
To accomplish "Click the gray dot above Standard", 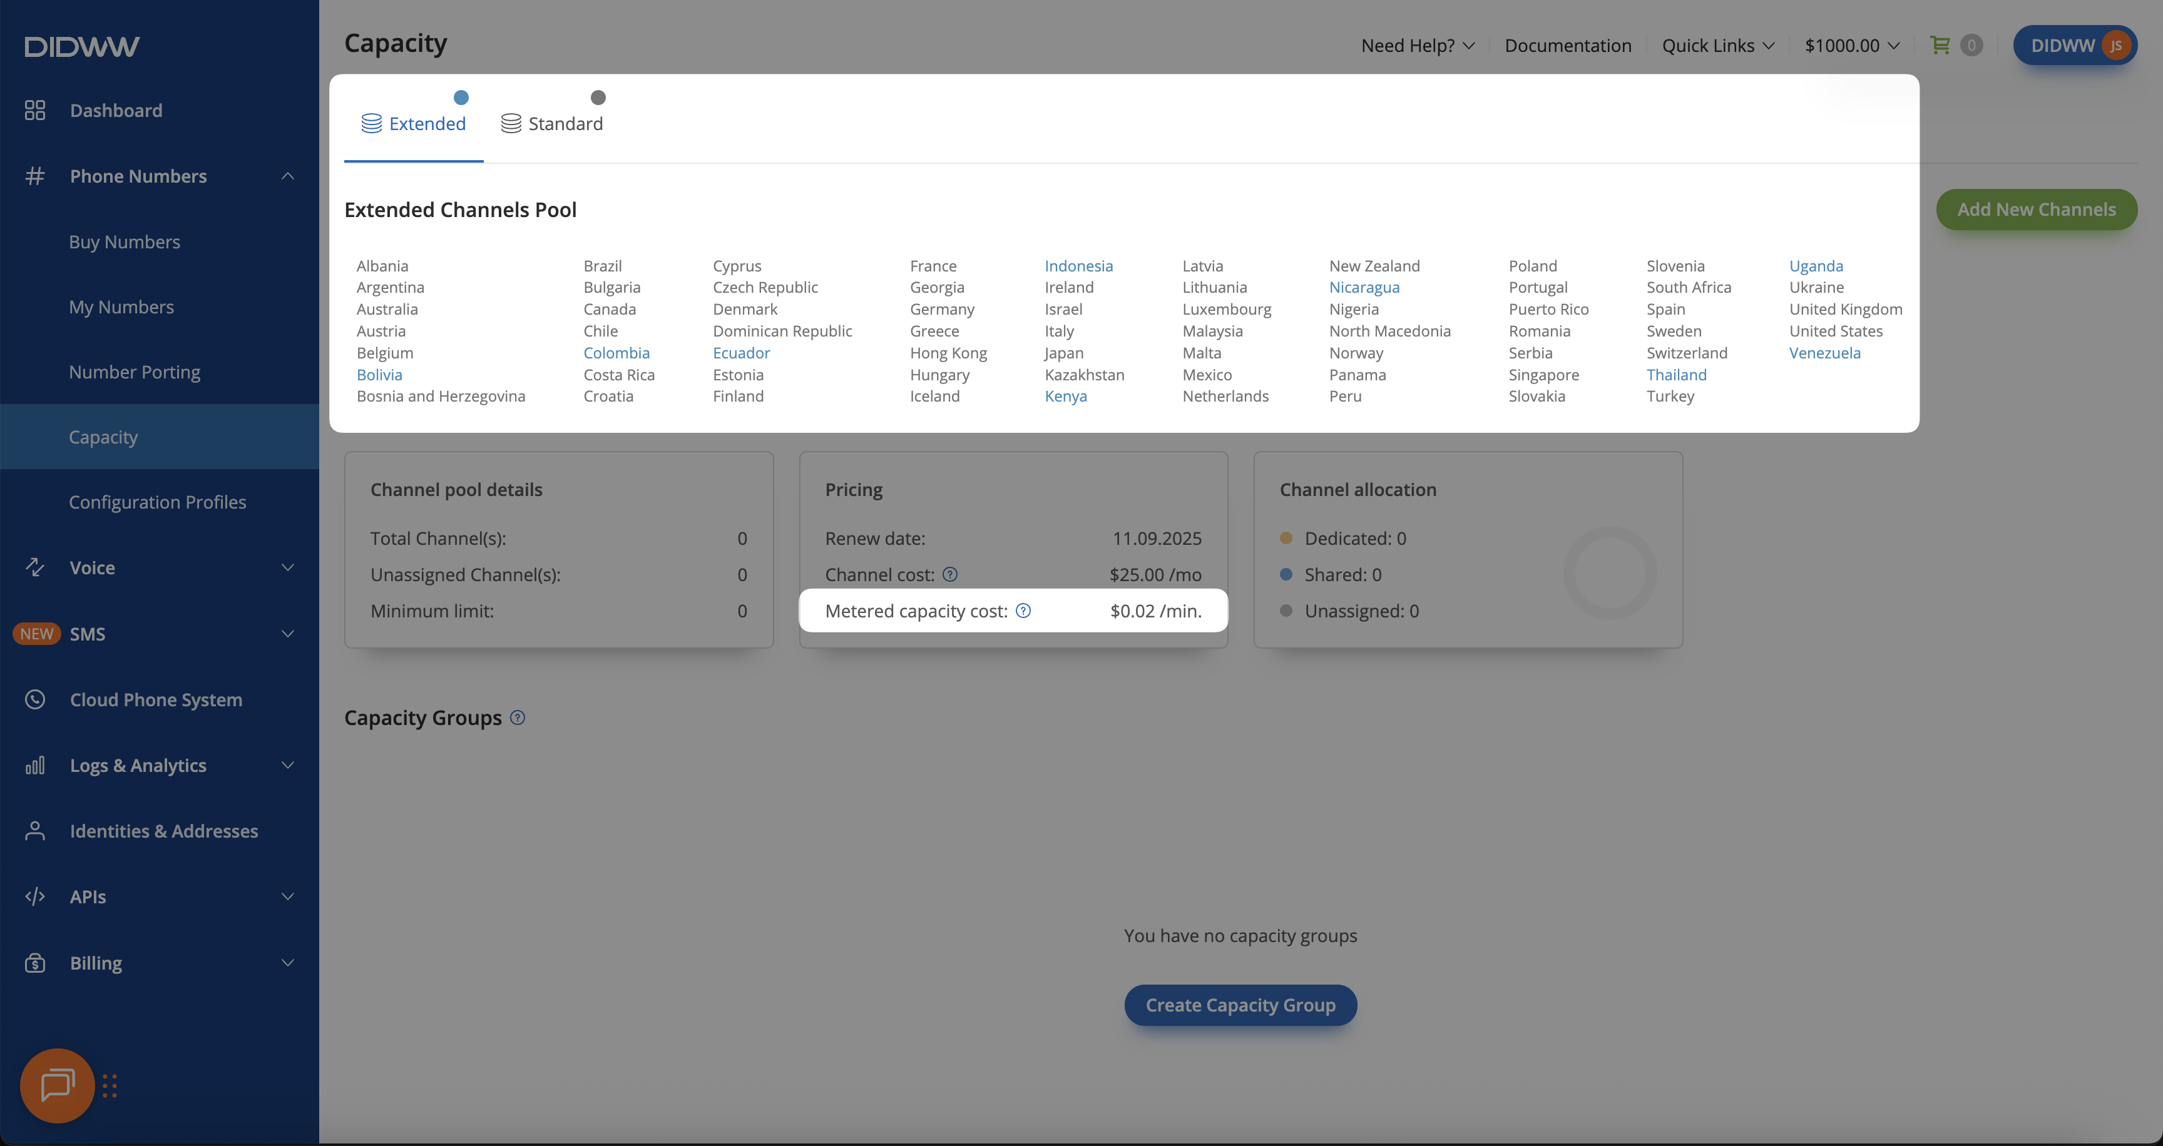I will [x=598, y=98].
